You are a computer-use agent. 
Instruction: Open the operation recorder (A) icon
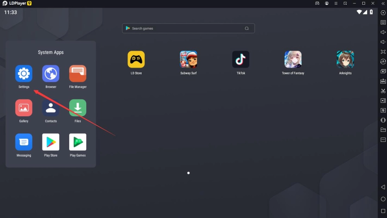(x=383, y=61)
